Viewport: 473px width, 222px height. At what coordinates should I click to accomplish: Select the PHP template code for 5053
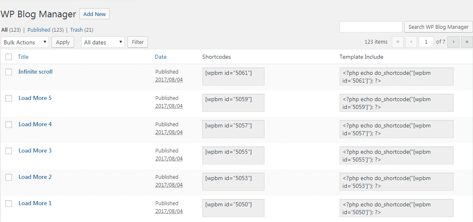pyautogui.click(x=397, y=182)
